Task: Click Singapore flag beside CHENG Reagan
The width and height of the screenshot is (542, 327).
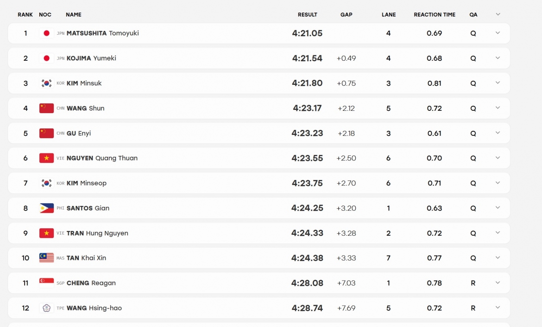Action: (46, 283)
